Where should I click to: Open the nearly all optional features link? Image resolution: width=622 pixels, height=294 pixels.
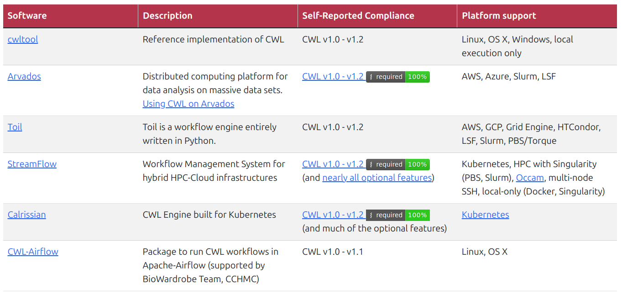[377, 178]
